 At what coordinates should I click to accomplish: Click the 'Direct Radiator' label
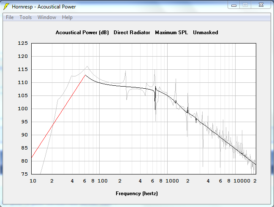coord(132,33)
